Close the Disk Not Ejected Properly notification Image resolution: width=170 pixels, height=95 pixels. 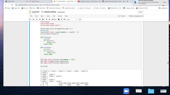click(x=164, y=2)
